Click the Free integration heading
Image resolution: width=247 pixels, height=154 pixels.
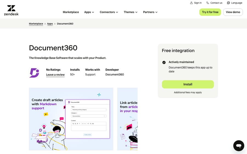pos(178,51)
